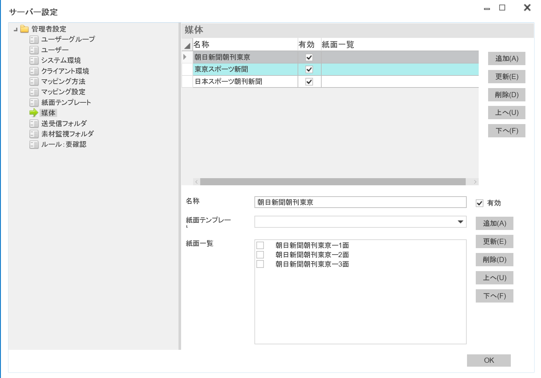Select 媒体 in the settings tree

[48, 113]
